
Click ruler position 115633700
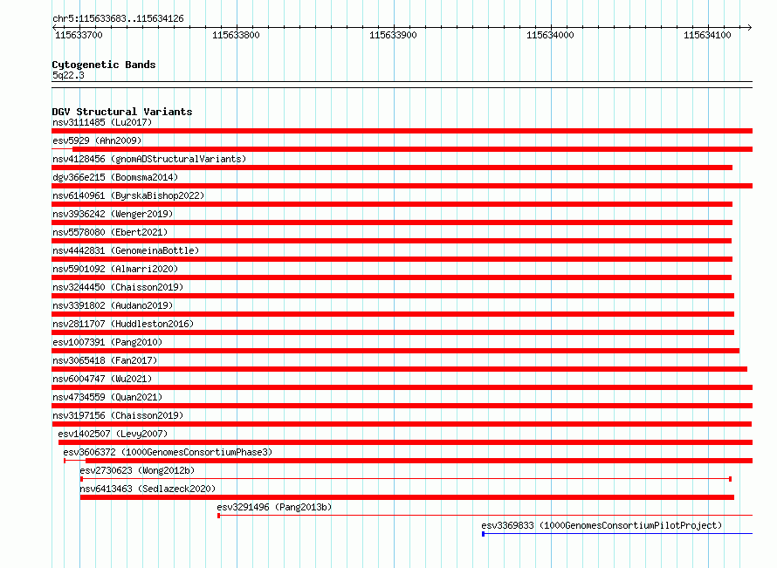(x=79, y=35)
